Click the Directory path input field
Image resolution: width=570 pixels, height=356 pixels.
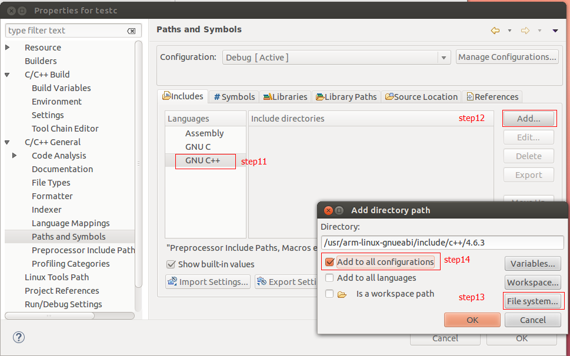coord(442,243)
